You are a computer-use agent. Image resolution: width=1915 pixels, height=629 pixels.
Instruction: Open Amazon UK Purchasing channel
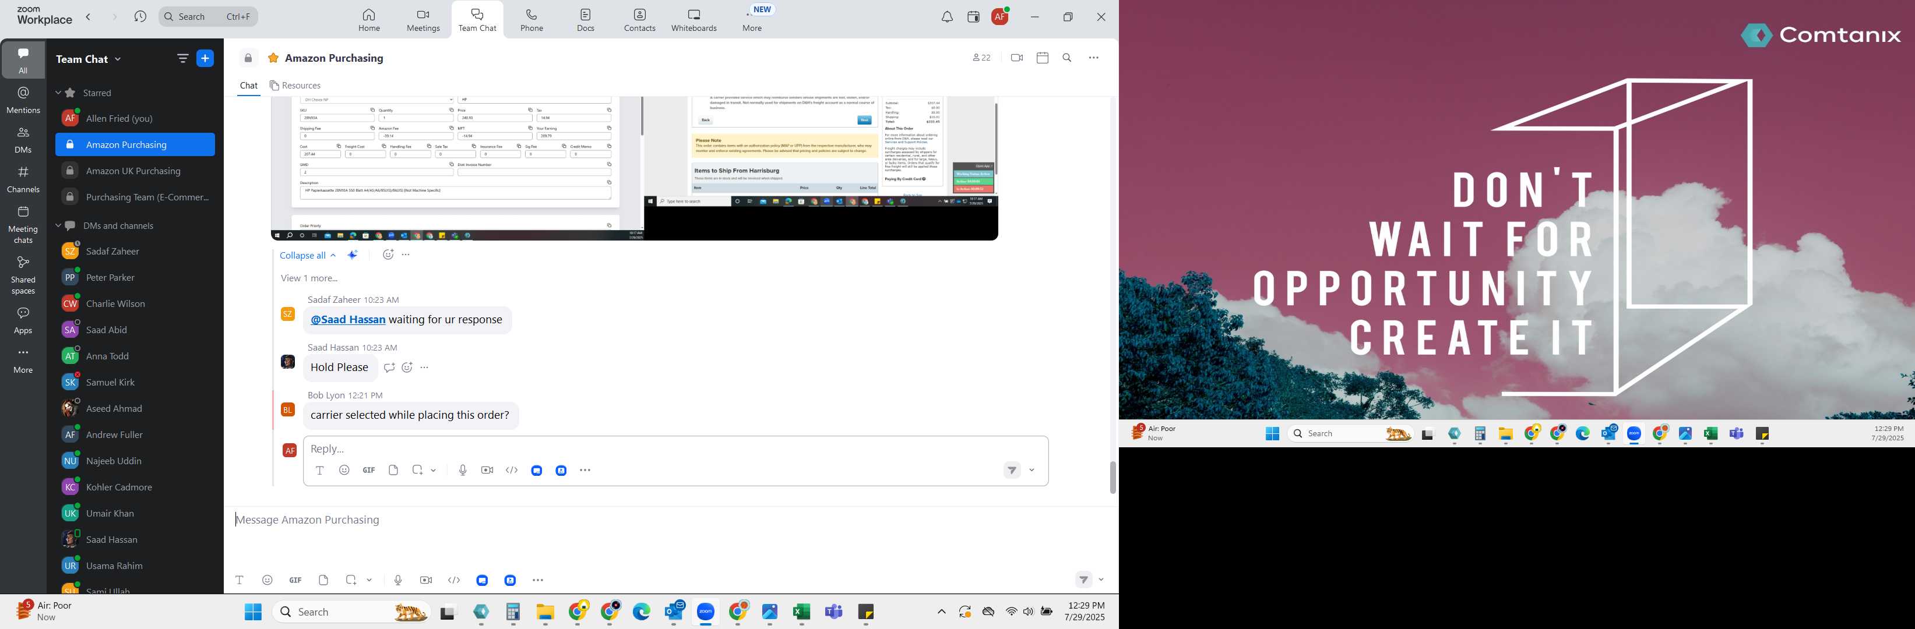pos(135,171)
